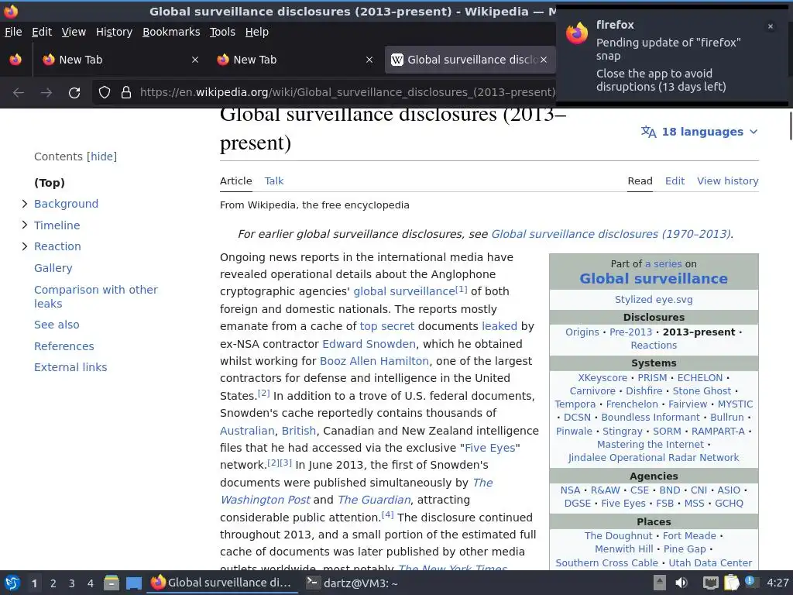Dismiss the firefox snap update notification
The width and height of the screenshot is (793, 595).
(x=771, y=26)
